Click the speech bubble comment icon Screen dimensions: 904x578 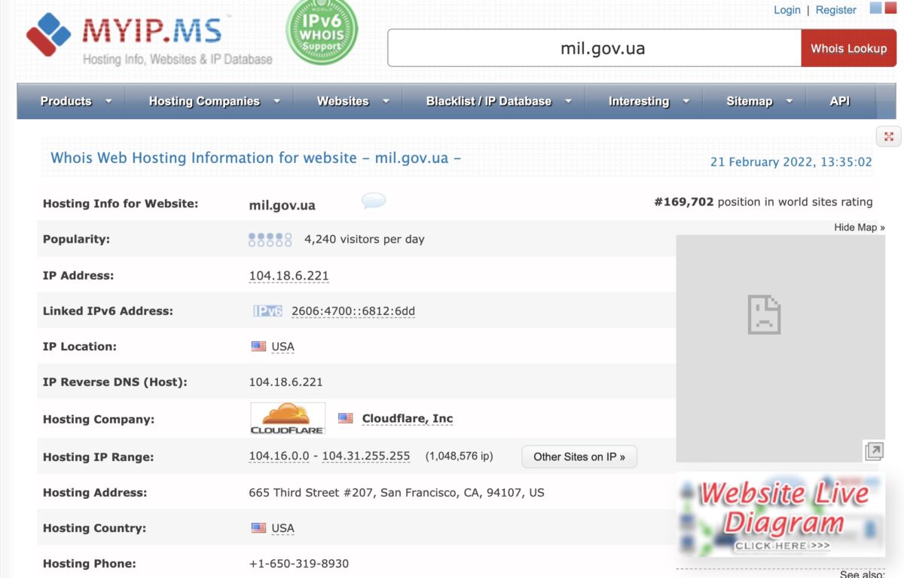pyautogui.click(x=374, y=200)
